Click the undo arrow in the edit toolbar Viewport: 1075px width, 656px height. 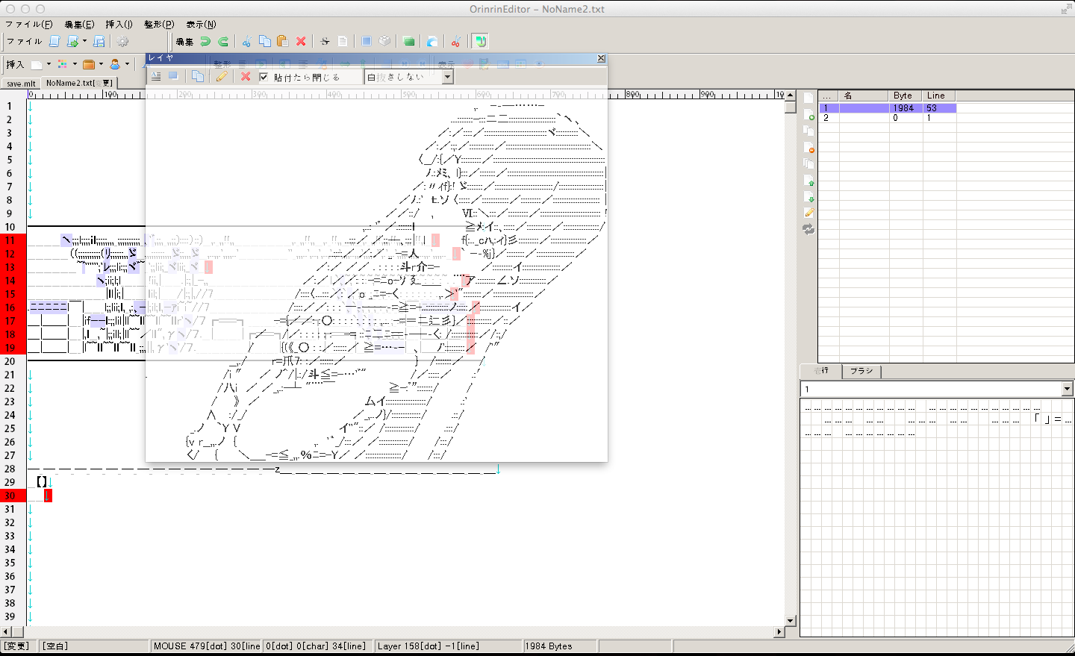205,42
